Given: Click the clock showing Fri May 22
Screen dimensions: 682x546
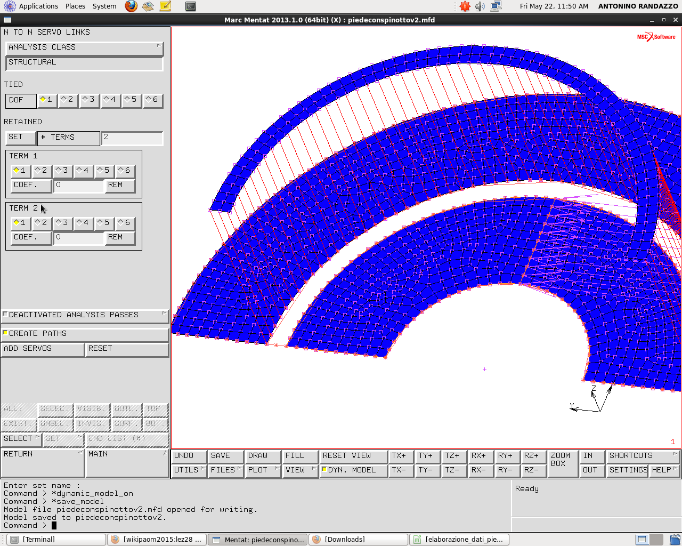Looking at the screenshot, I should point(554,6).
